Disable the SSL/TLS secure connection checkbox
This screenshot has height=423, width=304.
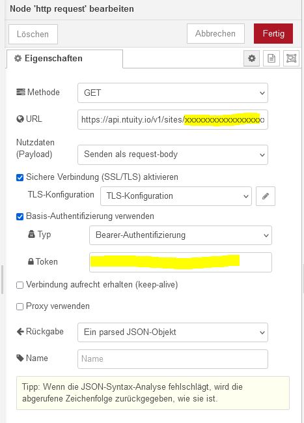coord(20,177)
